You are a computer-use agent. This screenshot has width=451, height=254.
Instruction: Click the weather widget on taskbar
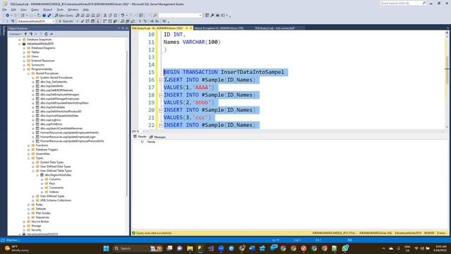17,248
